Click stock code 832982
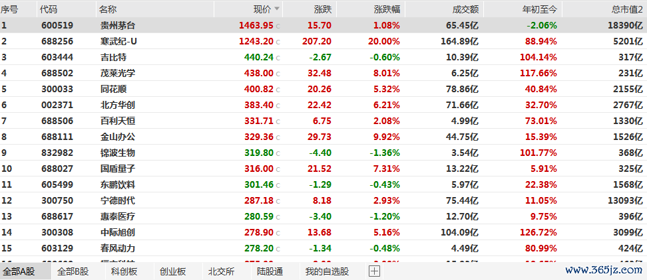647x280 pixels. point(57,153)
